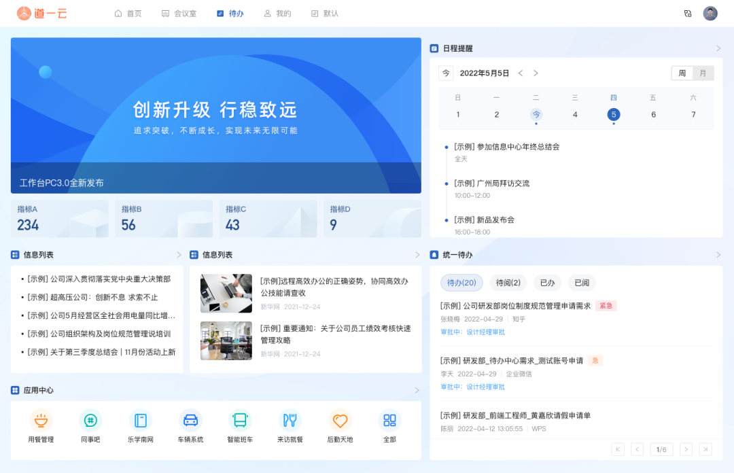The width and height of the screenshot is (734, 473).
Task: Open 研发部_待办中心需求_测试账号申请 item
Action: [512, 361]
